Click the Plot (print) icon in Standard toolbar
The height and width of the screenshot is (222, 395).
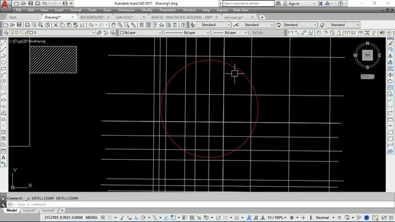[27, 25]
